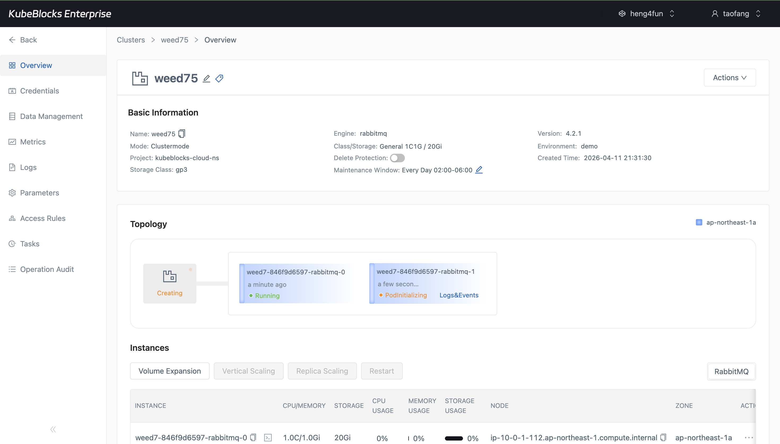Click storage usage bar for rabbitmq-0
This screenshot has height=444, width=780.
pos(455,438)
